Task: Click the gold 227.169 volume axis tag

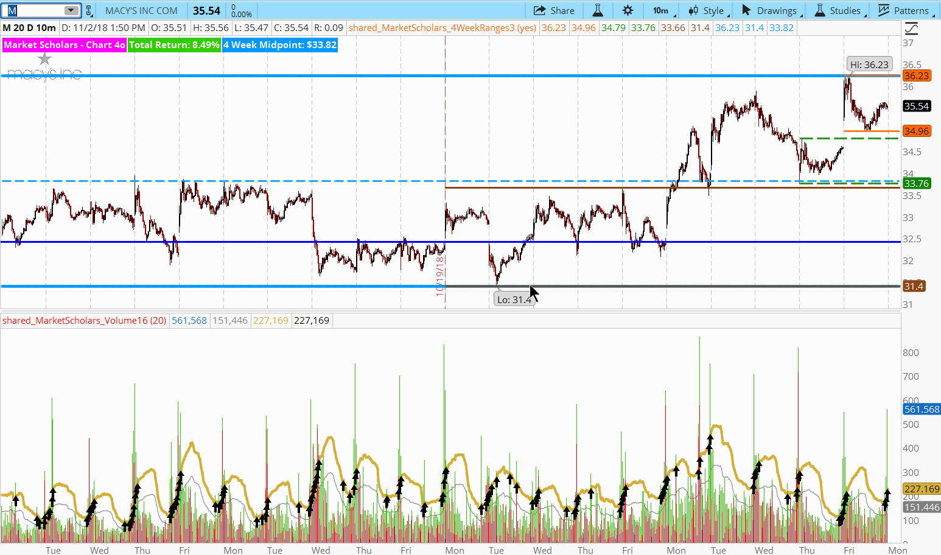Action: point(922,489)
